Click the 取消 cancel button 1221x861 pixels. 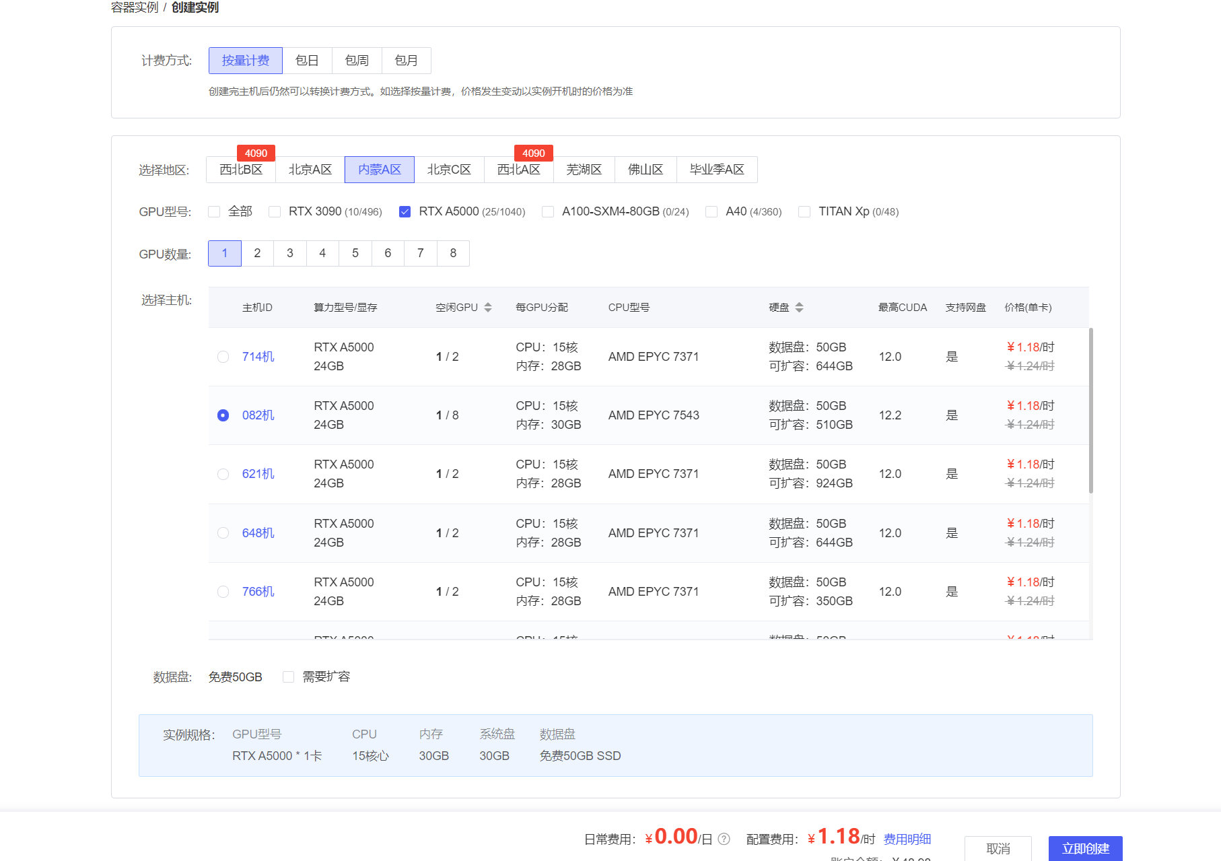click(x=998, y=848)
